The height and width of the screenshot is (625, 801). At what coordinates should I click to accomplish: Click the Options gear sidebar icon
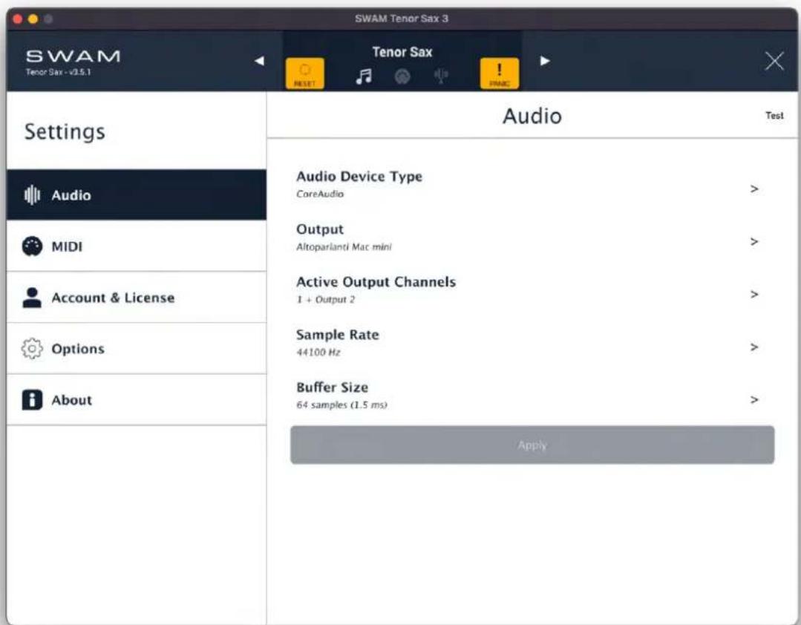click(x=32, y=349)
